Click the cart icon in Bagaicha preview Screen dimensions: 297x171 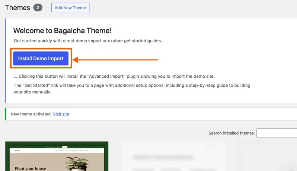tap(98, 151)
